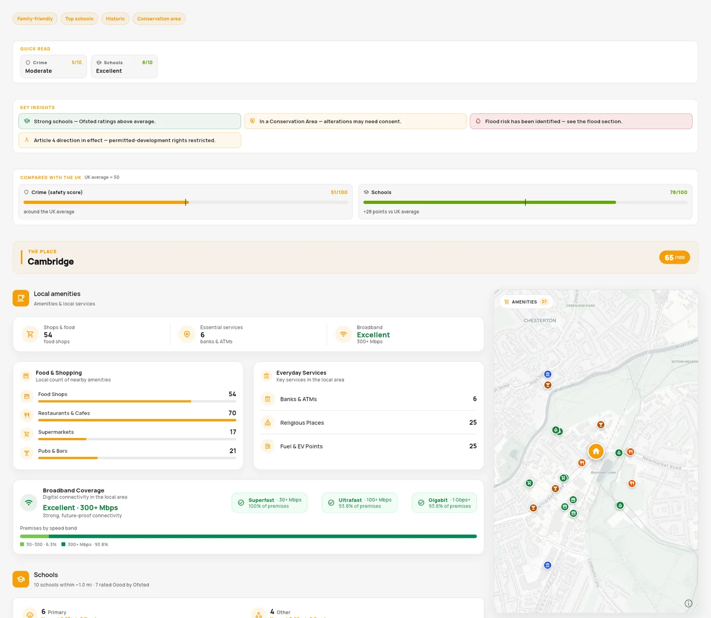Click the Broadband Coverage wifi icon
Viewport: 711px width, 618px height.
pos(29,503)
